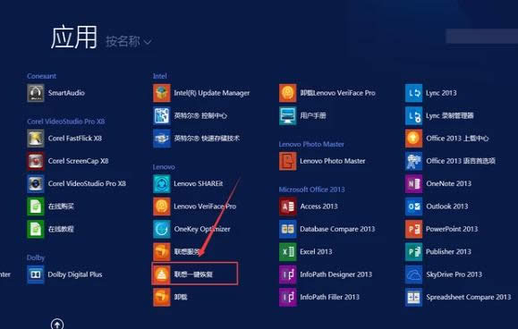Open the SmartAudio app icon

pyautogui.click(x=36, y=93)
